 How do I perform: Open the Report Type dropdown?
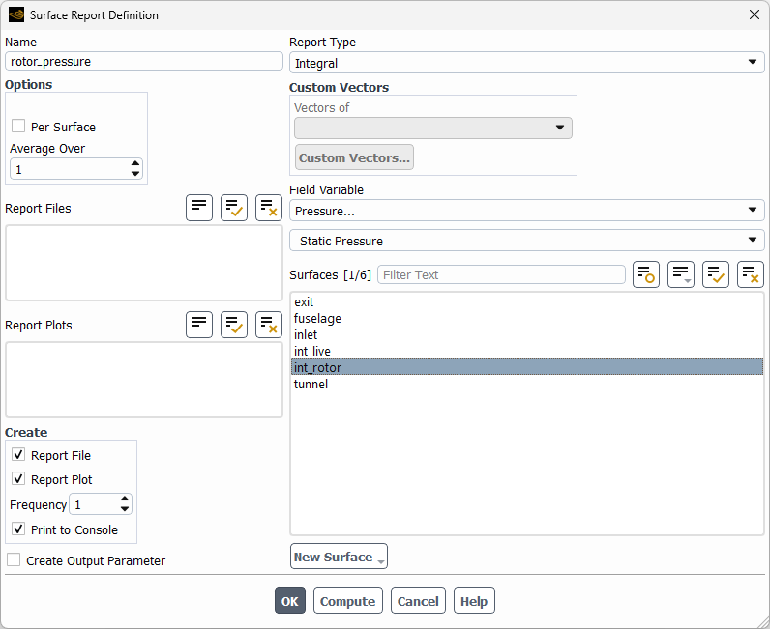(527, 63)
